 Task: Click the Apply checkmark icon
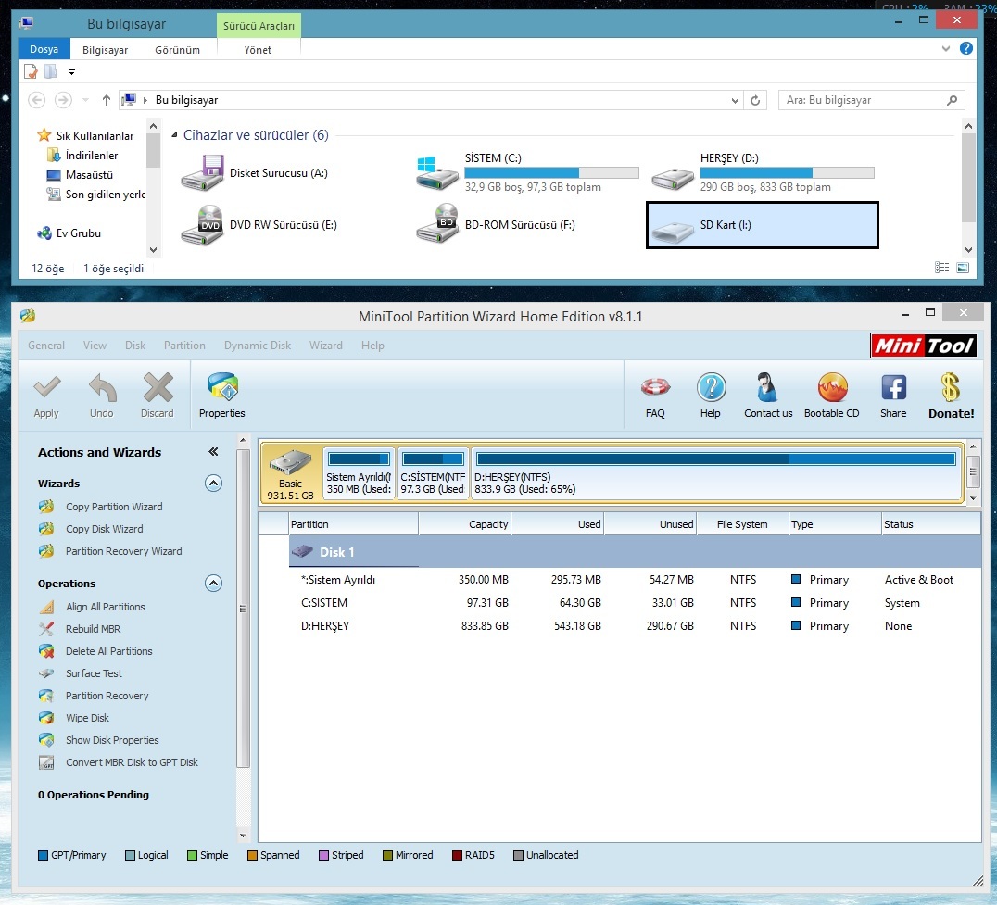(x=46, y=388)
